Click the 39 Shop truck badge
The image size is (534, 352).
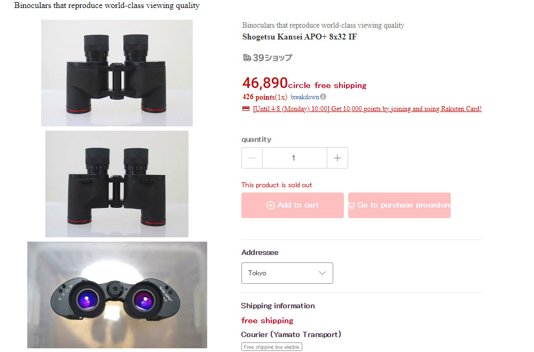tap(267, 58)
